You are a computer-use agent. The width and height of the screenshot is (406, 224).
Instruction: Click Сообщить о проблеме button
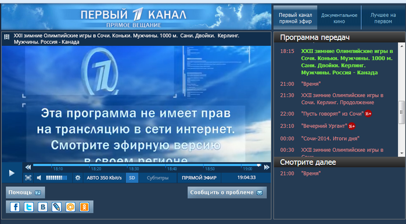click(227, 193)
